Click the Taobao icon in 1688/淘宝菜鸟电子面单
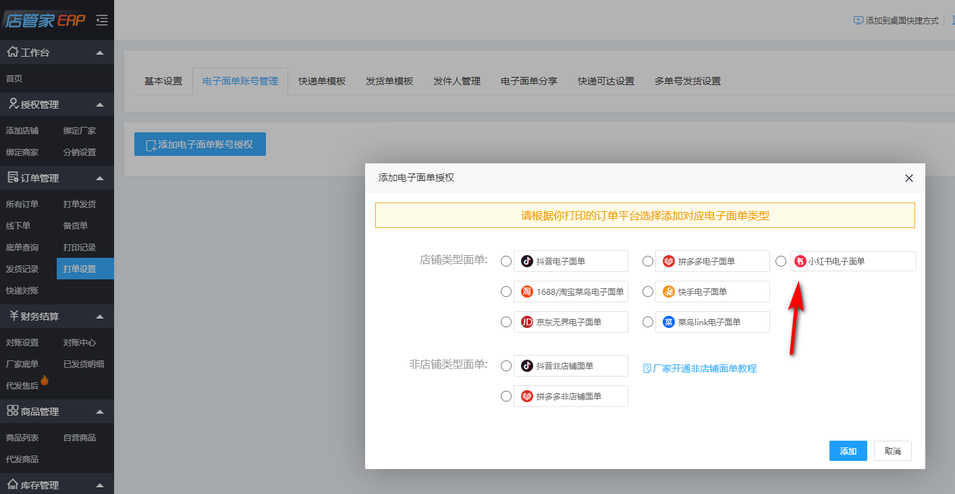The width and height of the screenshot is (955, 494). [527, 292]
